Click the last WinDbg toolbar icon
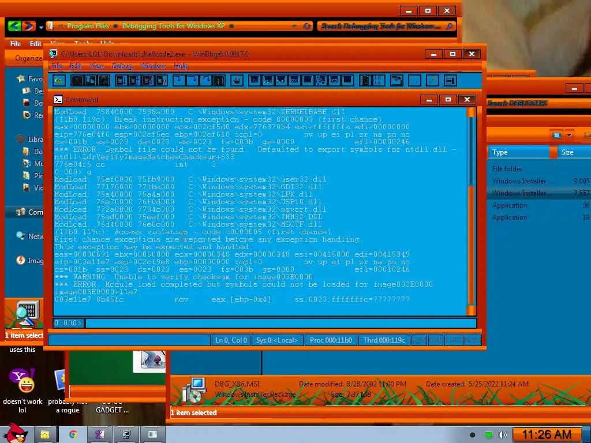The image size is (591, 443). pos(450,81)
